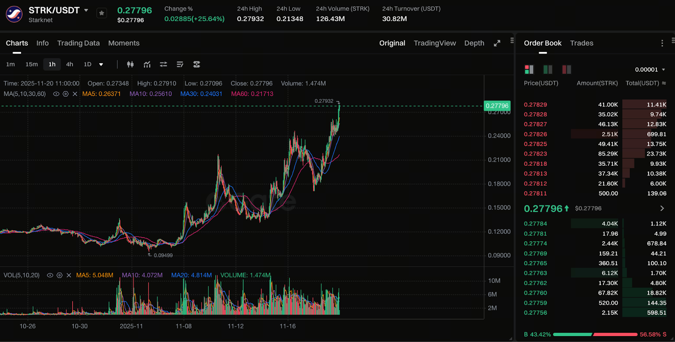Open the STRK/USDT pair selector dropdown
675x342 pixels.
[x=86, y=10]
